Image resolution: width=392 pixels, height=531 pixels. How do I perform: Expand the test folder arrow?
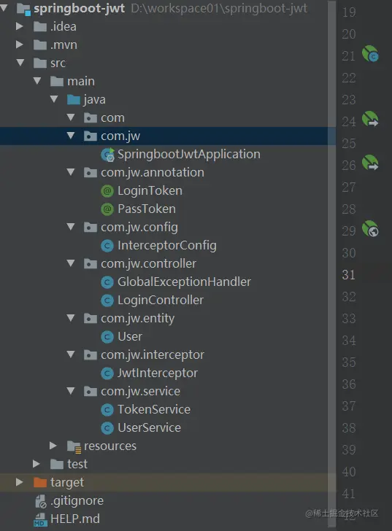[x=36, y=464]
